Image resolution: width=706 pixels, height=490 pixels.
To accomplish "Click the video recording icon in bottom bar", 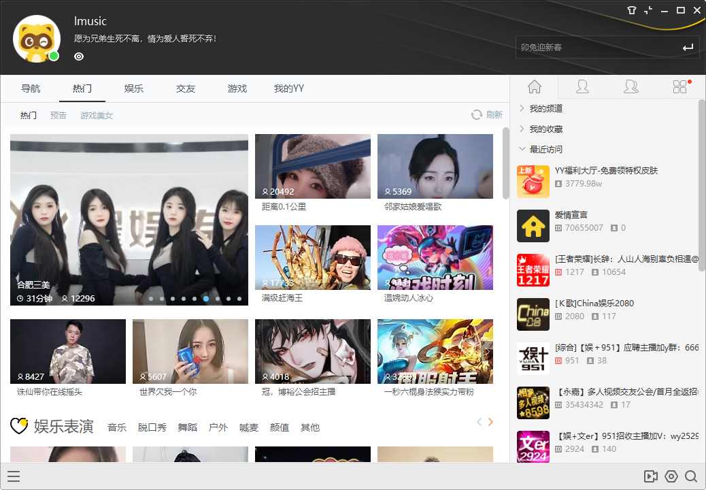I will coord(650,476).
